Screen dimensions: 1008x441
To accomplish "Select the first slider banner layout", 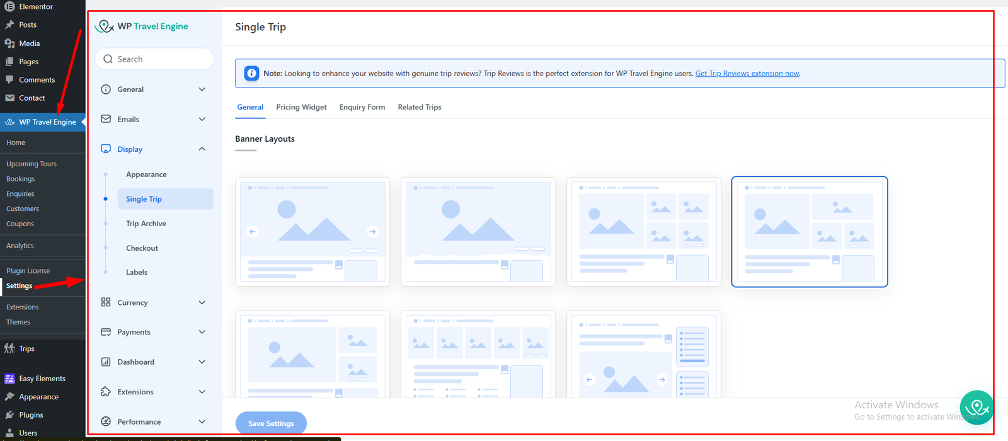I will tap(312, 232).
